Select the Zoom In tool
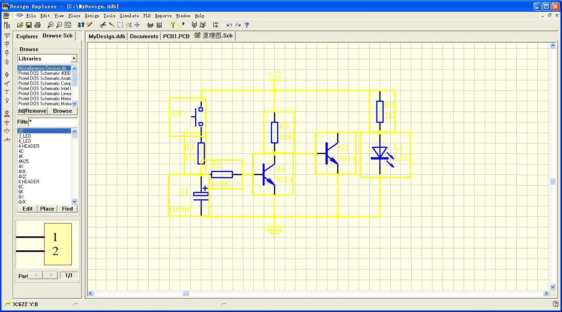This screenshot has width=562, height=312. (51, 25)
